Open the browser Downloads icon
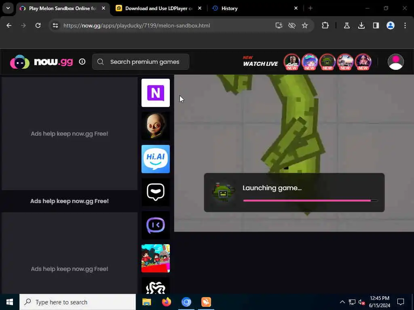Screen dimensions: 414x310 coord(361,25)
